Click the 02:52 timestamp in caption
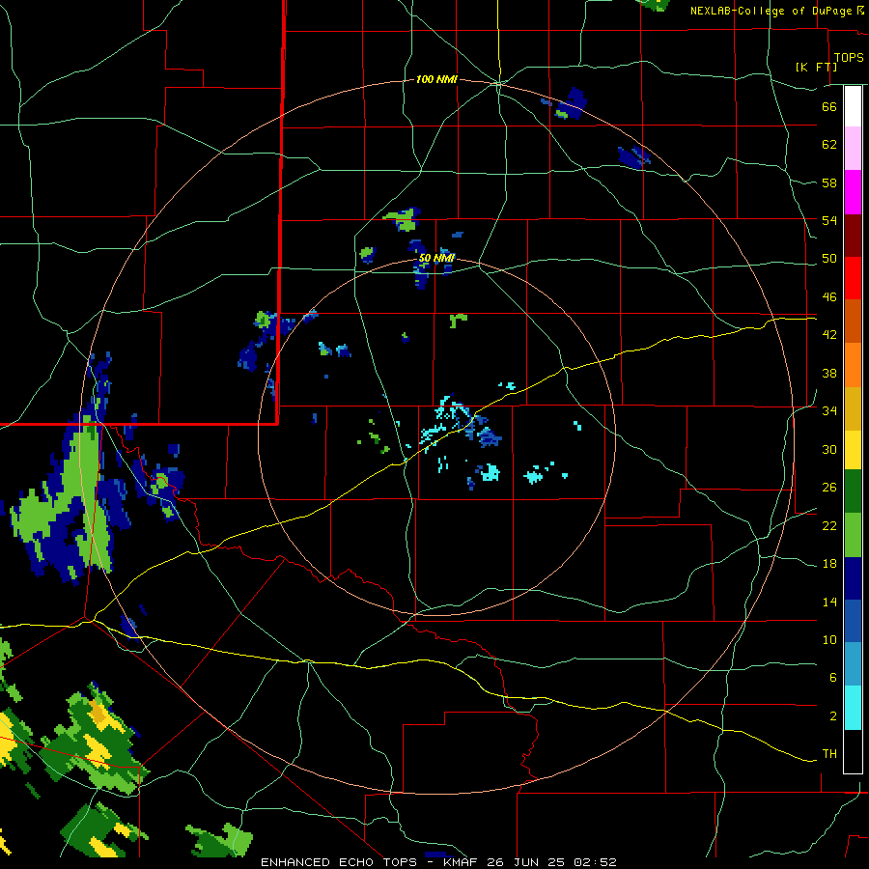Image resolution: width=869 pixels, height=869 pixels. click(597, 862)
